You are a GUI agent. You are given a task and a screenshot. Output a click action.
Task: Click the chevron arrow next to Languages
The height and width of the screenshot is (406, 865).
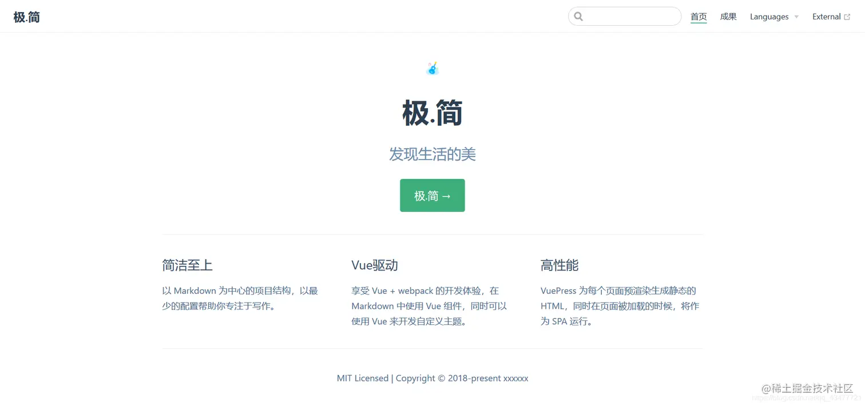(796, 17)
